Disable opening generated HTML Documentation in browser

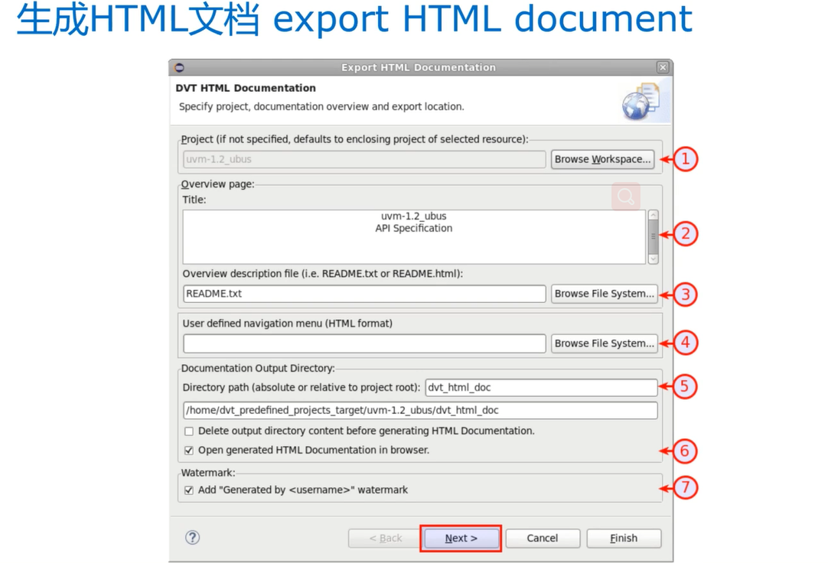tap(188, 450)
